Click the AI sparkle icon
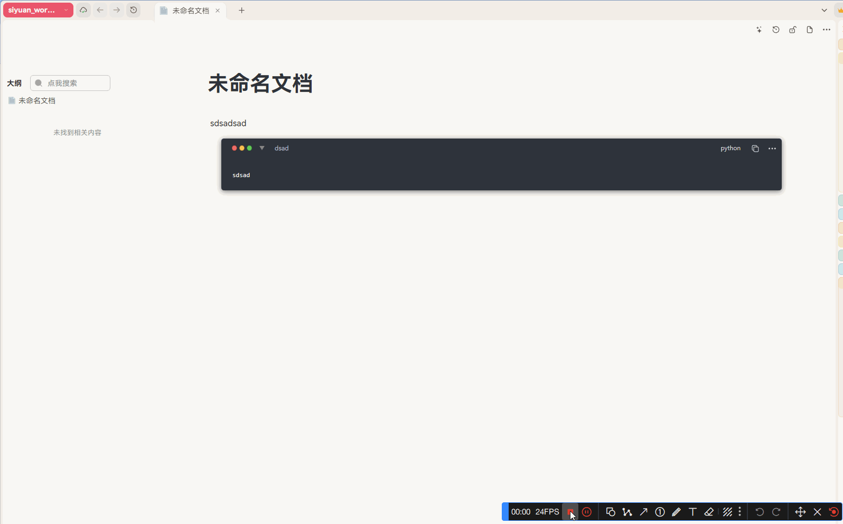This screenshot has width=843, height=524. (759, 30)
